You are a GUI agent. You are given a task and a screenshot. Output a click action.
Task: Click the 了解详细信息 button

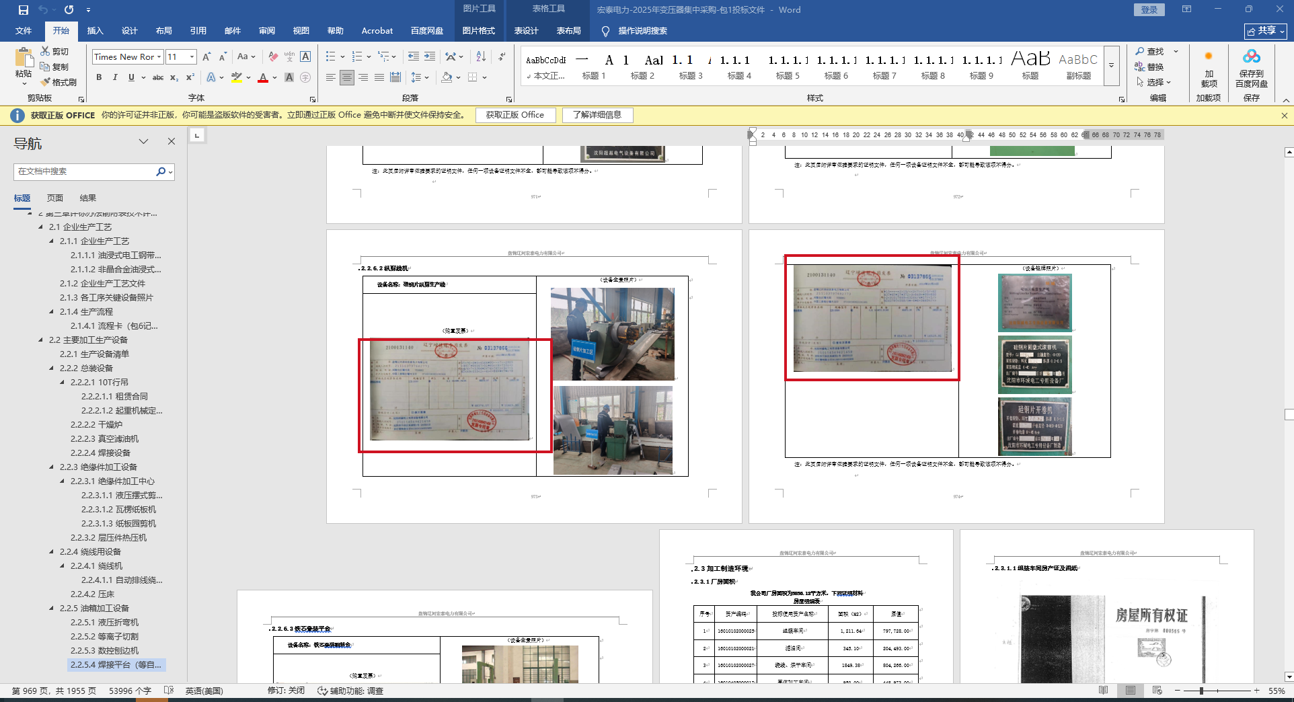click(x=597, y=115)
